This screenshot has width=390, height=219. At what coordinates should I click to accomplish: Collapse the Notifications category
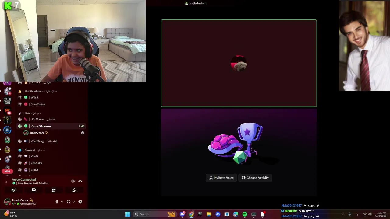tap(37, 91)
